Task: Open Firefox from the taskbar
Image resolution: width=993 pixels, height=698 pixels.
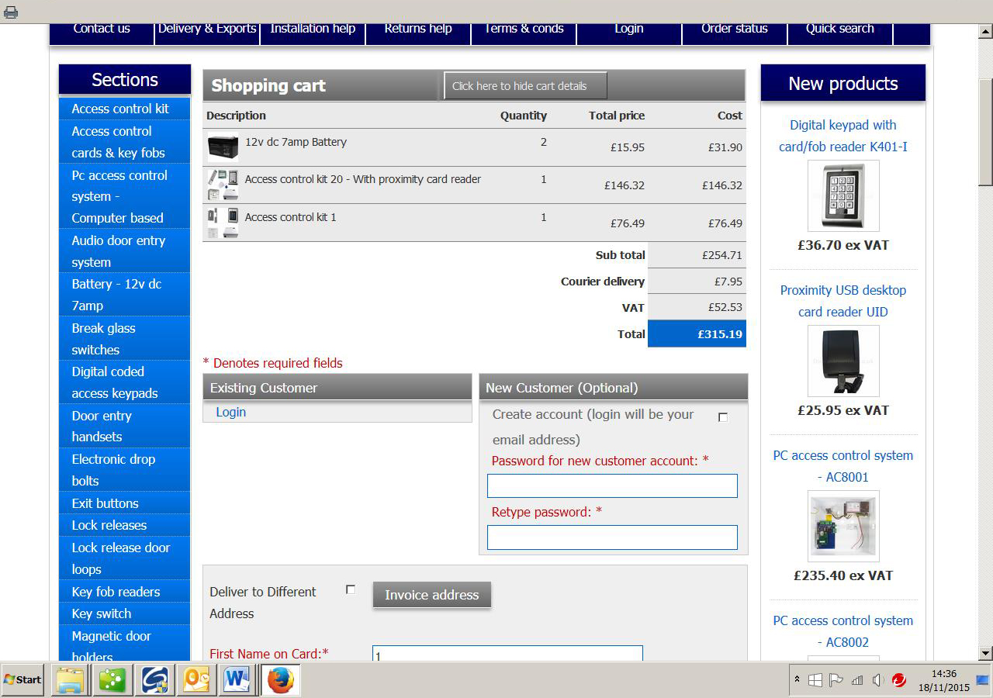Action: click(280, 680)
